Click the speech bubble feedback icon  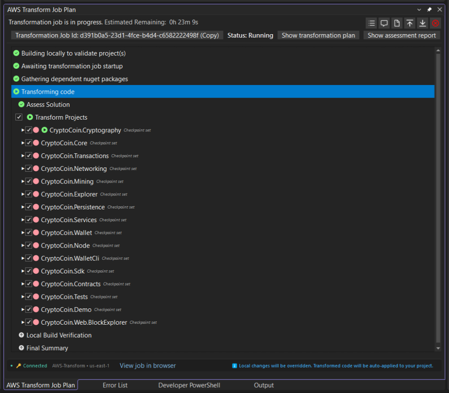384,23
